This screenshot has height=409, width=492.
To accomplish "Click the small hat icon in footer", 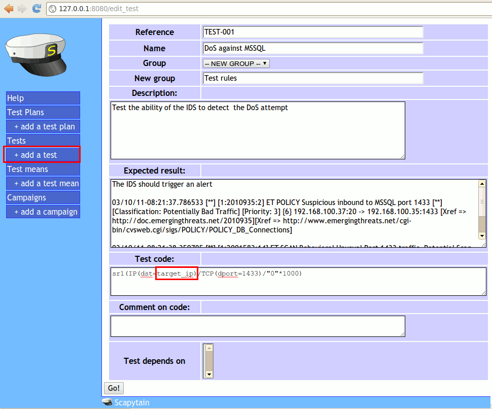I will point(107,402).
